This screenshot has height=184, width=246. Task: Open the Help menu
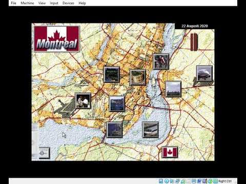tap(82, 3)
